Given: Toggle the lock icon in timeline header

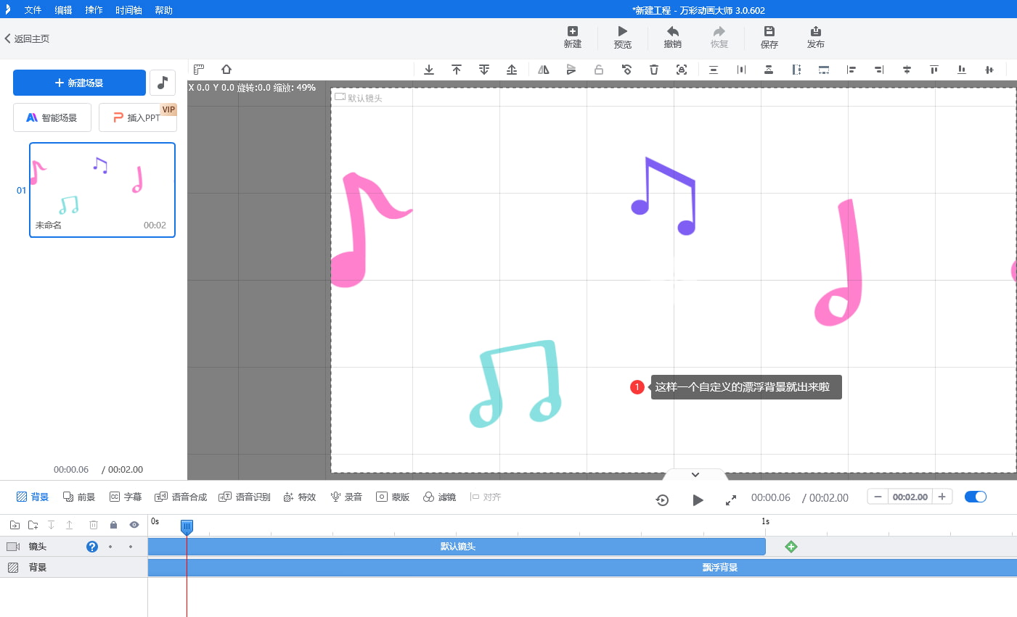Looking at the screenshot, I should click(x=113, y=525).
